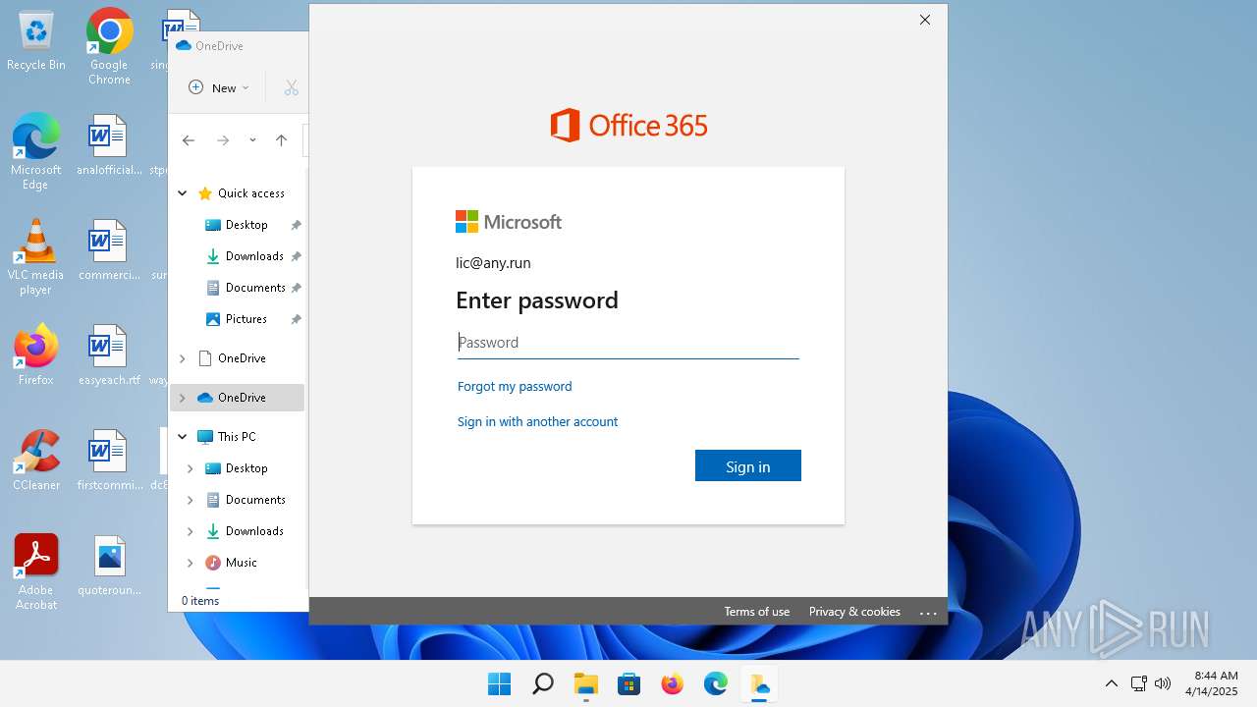Open Terms of use link
This screenshot has width=1257, height=707.
pos(757,612)
